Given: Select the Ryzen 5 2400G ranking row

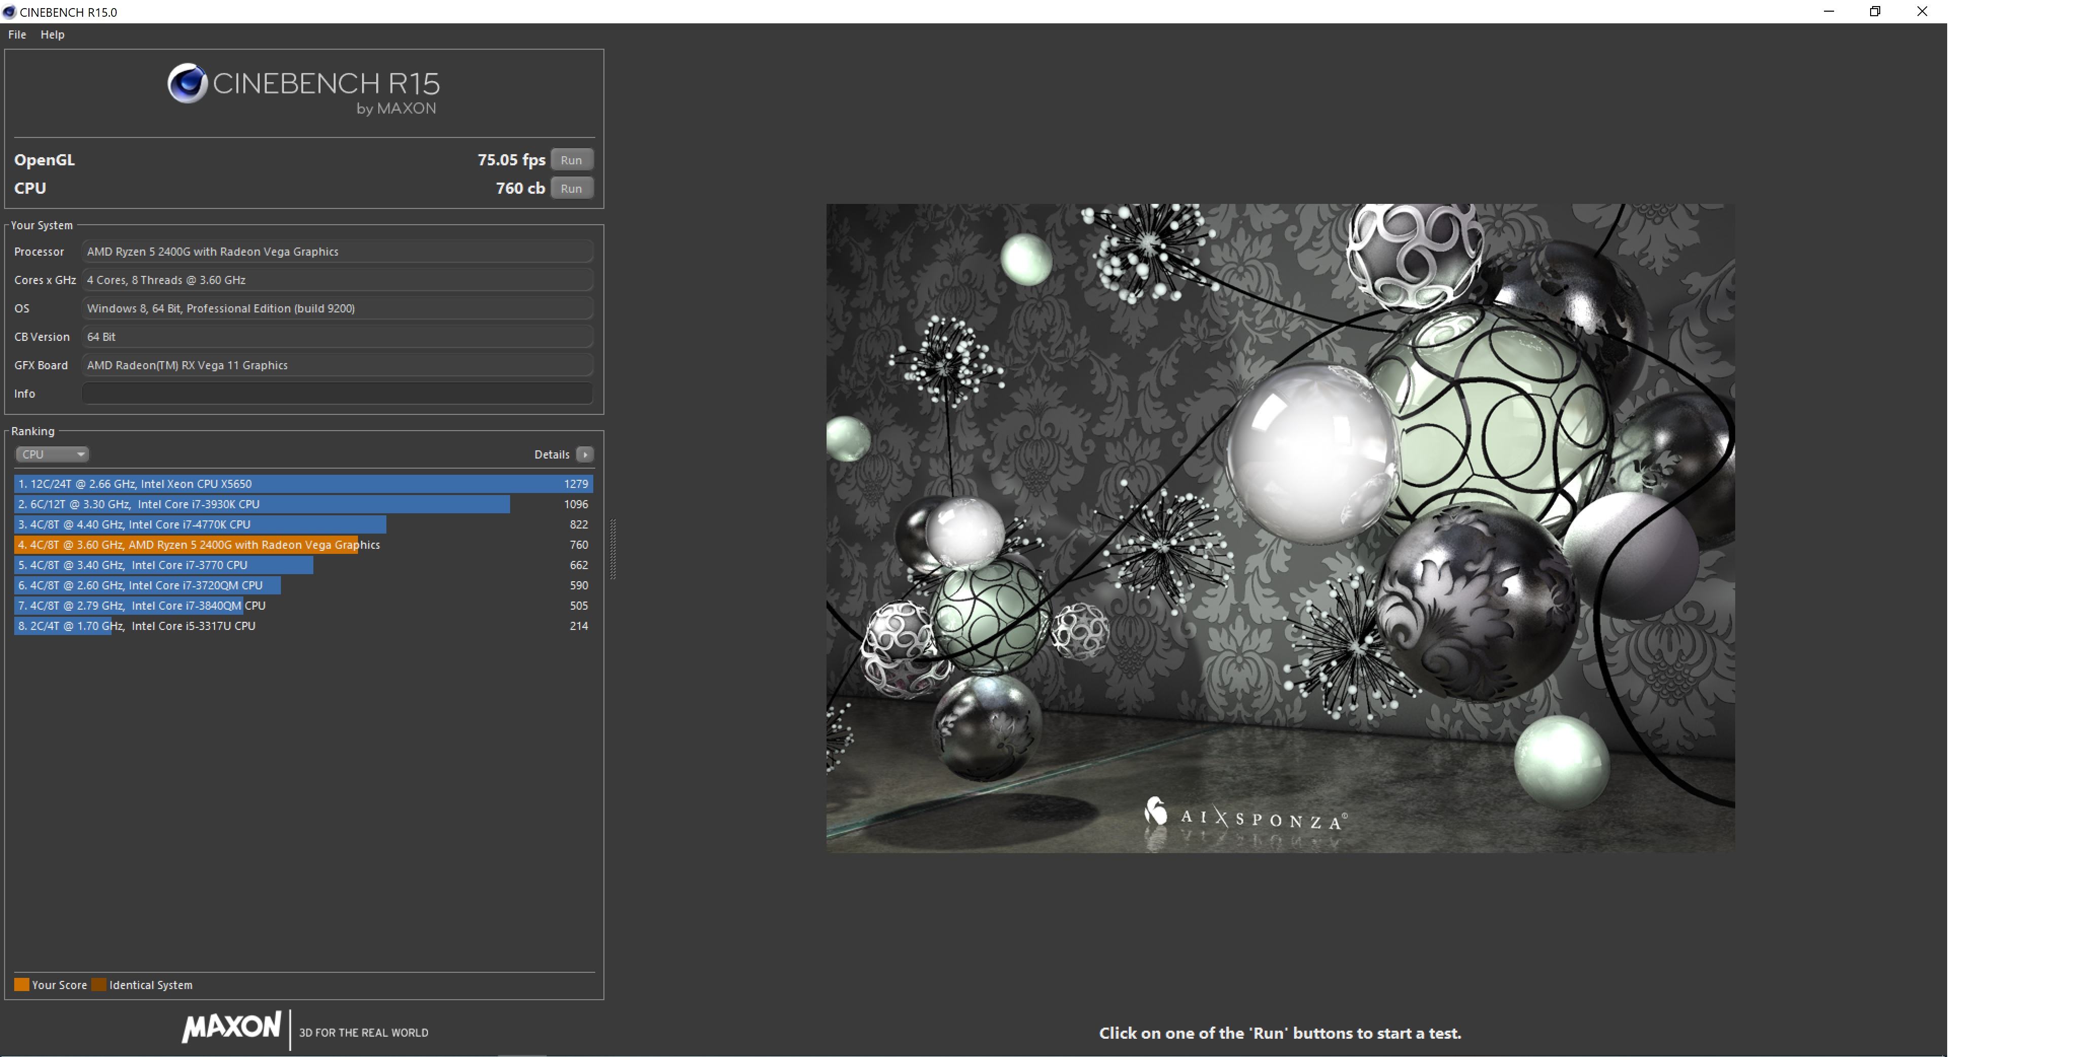Looking at the screenshot, I should (x=303, y=545).
